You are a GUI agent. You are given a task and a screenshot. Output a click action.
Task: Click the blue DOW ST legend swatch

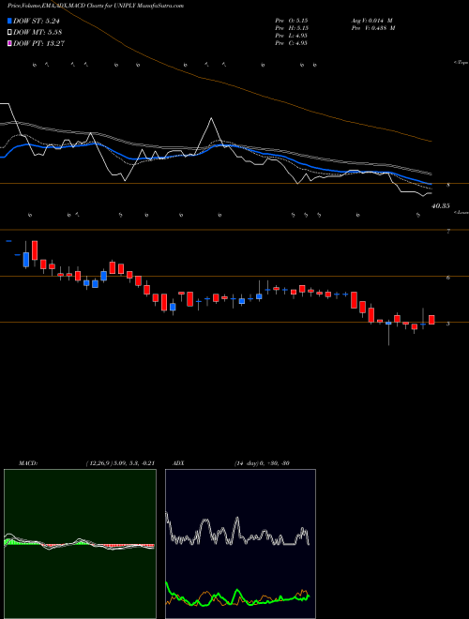pyautogui.click(x=9, y=22)
